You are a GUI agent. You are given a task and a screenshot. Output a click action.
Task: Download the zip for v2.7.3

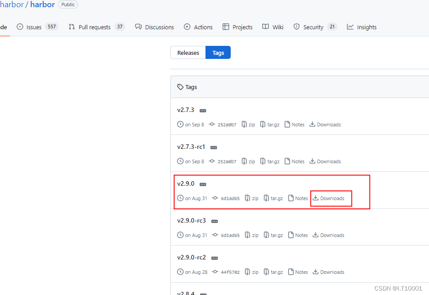point(248,125)
